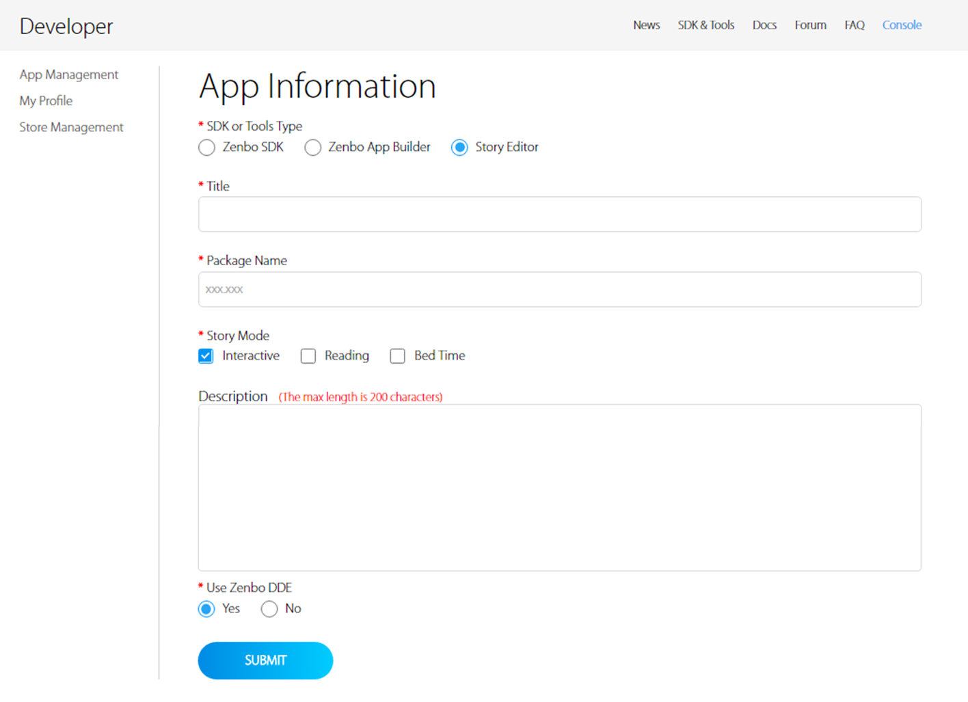Screen dimensions: 968x702
Task: Click the App Information page heading
Action: 317,87
